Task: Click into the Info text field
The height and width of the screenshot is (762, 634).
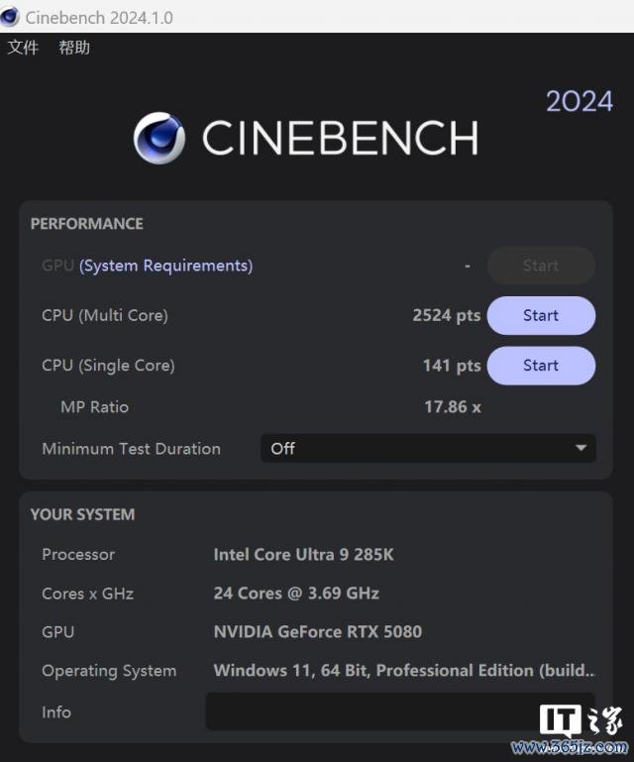Action: pyautogui.click(x=400, y=711)
